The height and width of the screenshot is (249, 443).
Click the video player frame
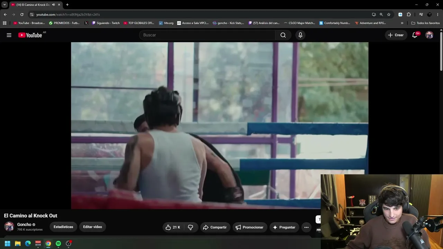pyautogui.click(x=219, y=126)
